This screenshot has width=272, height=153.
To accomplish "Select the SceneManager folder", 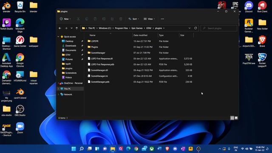I will (98, 53).
